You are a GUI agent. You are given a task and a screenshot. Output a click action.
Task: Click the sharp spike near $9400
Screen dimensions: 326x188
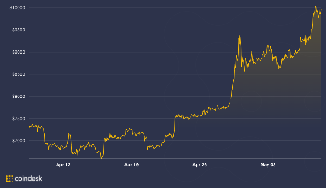pyautogui.click(x=239, y=36)
